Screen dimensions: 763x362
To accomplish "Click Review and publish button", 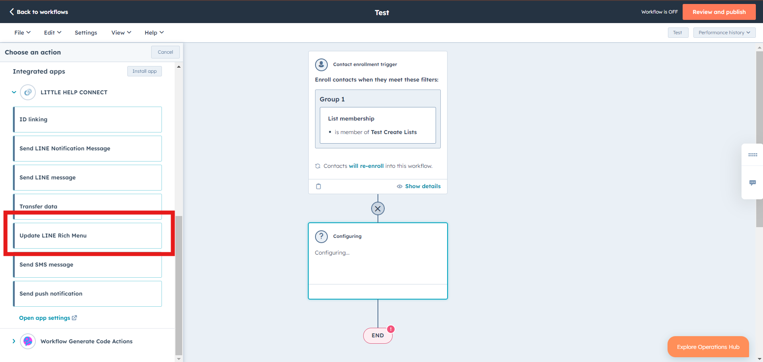I will pos(719,12).
